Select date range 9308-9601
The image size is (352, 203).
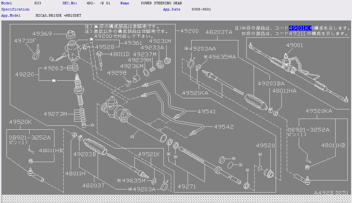(x=201, y=10)
